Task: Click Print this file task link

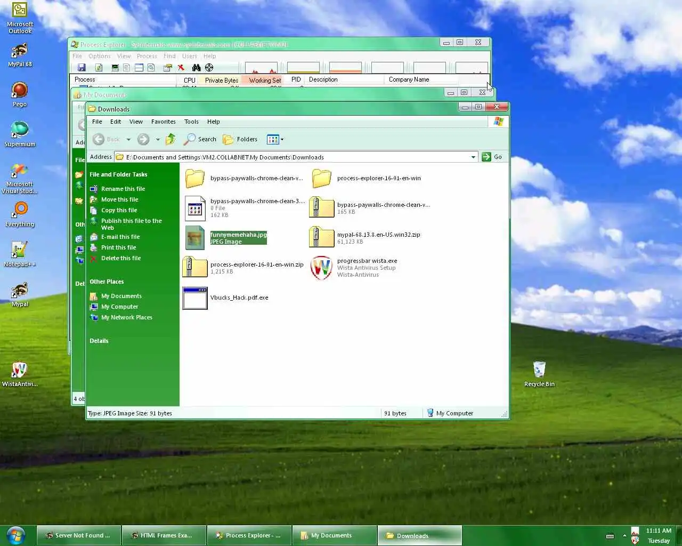Action: coord(118,247)
